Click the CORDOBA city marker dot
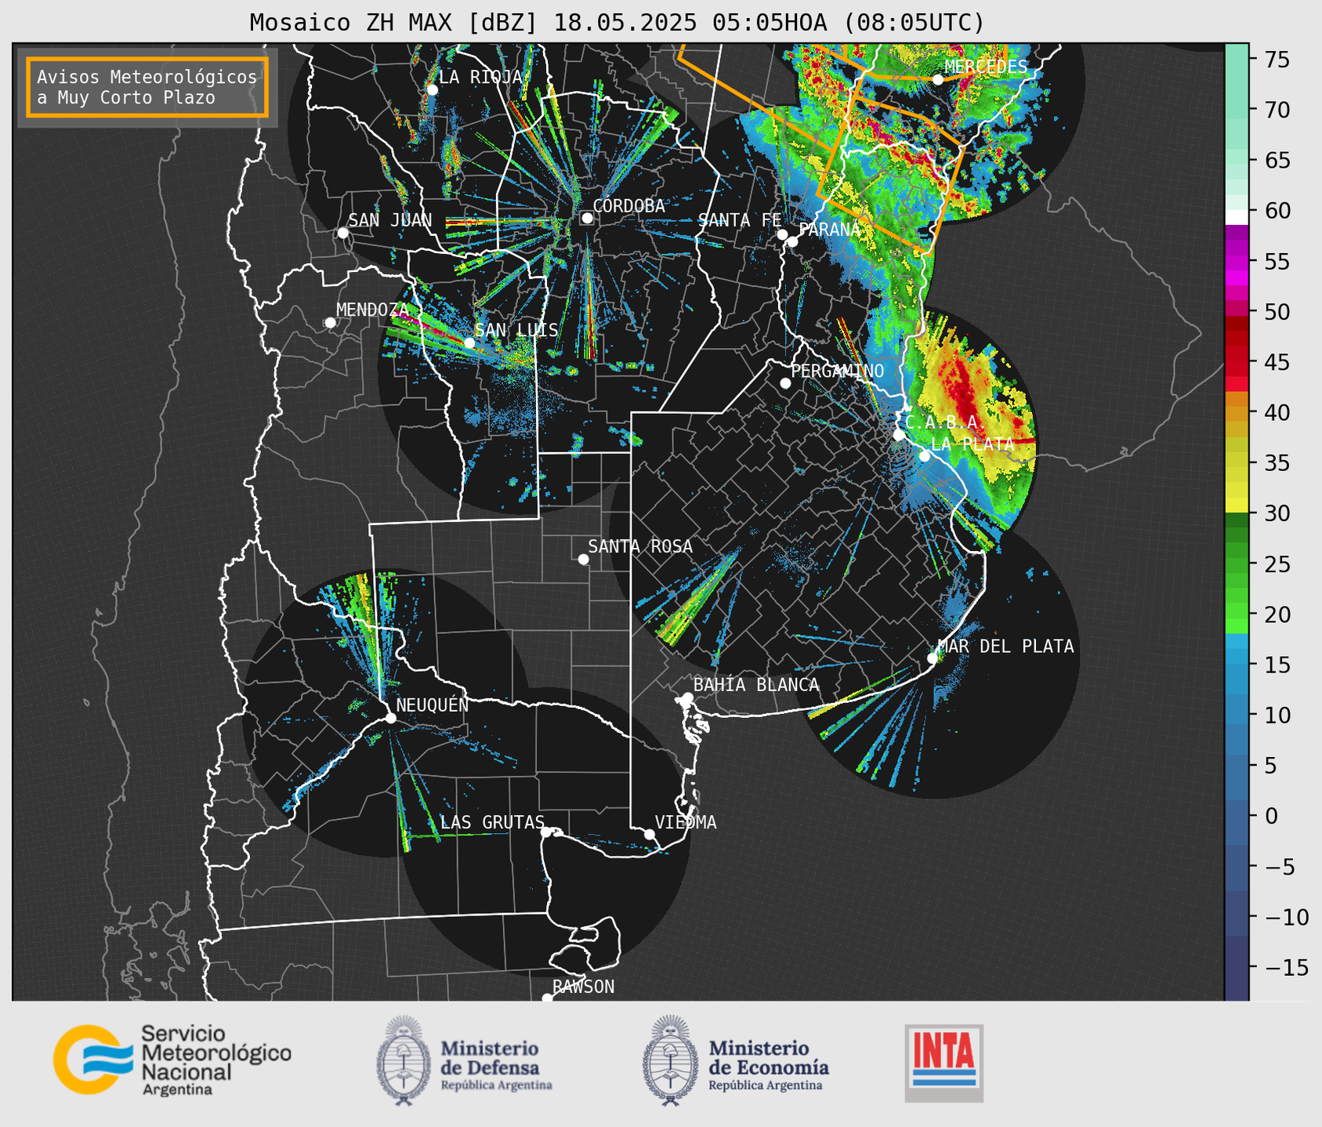Screen dimensions: 1322x1127 click(x=587, y=218)
